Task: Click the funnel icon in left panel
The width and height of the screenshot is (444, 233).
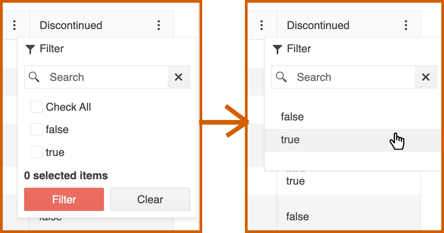Action: (30, 49)
